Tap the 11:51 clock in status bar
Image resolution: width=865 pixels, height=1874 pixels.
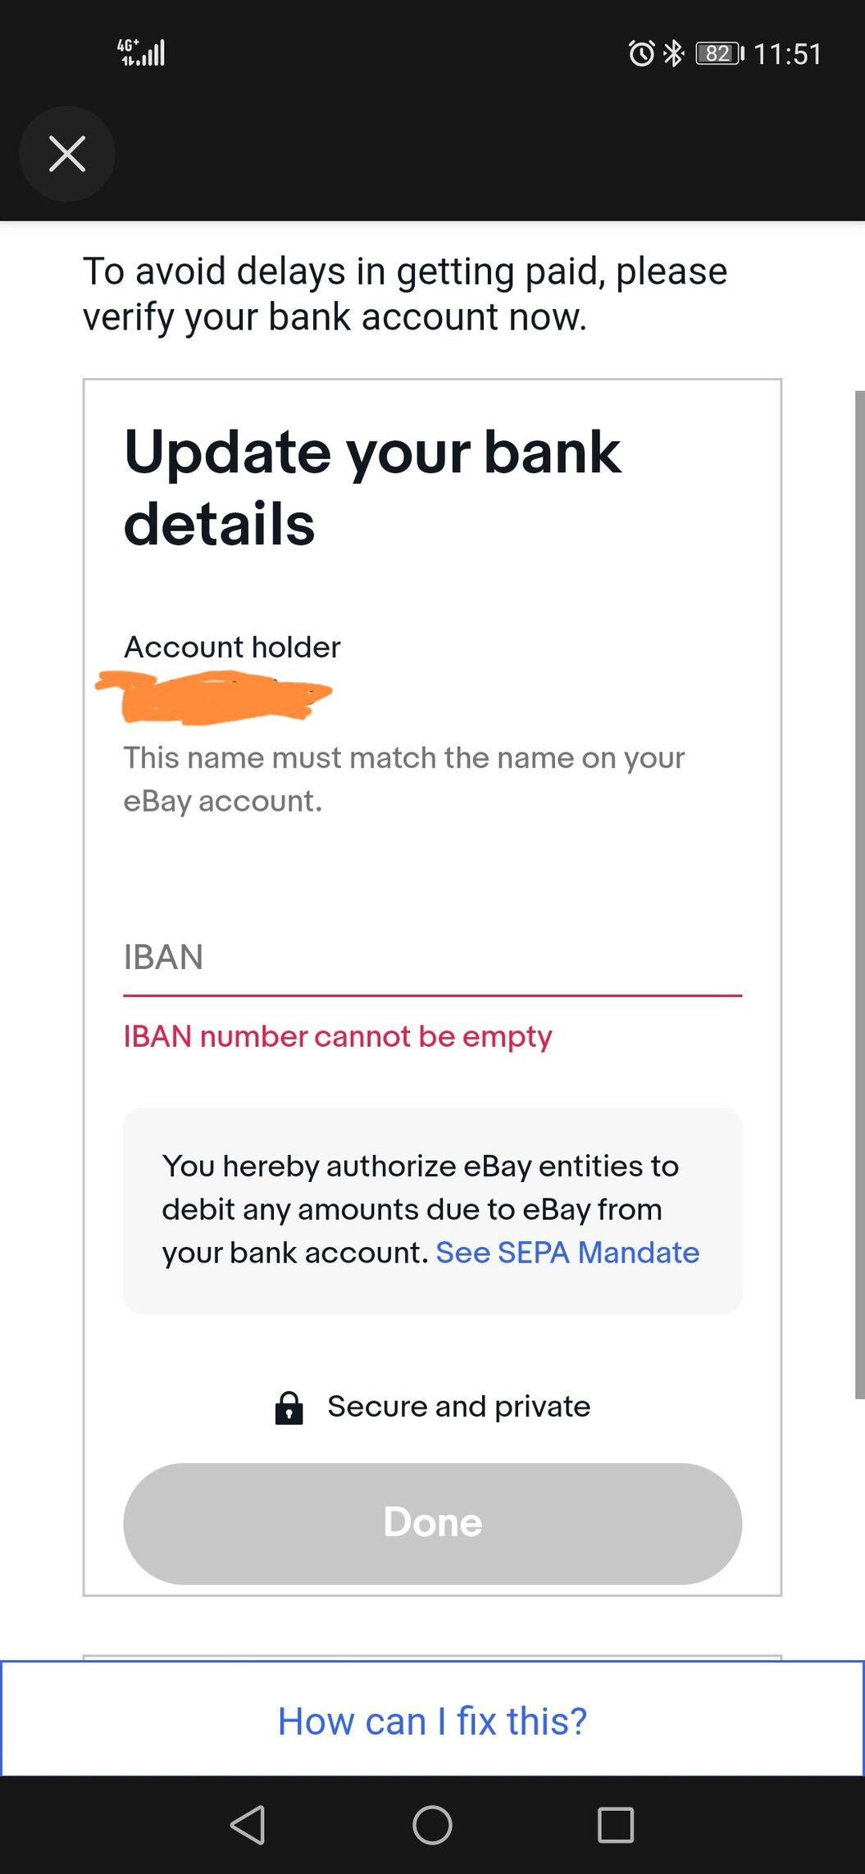[x=787, y=54]
